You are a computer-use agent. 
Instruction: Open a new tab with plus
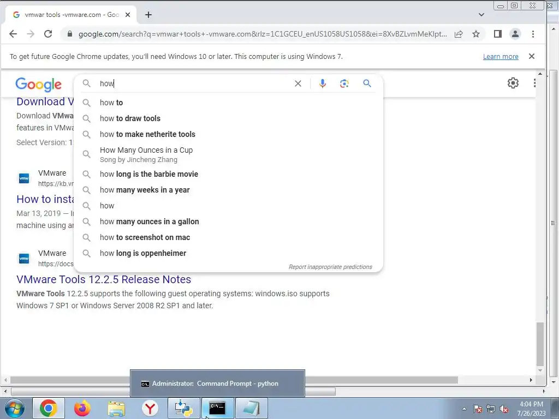pyautogui.click(x=148, y=15)
